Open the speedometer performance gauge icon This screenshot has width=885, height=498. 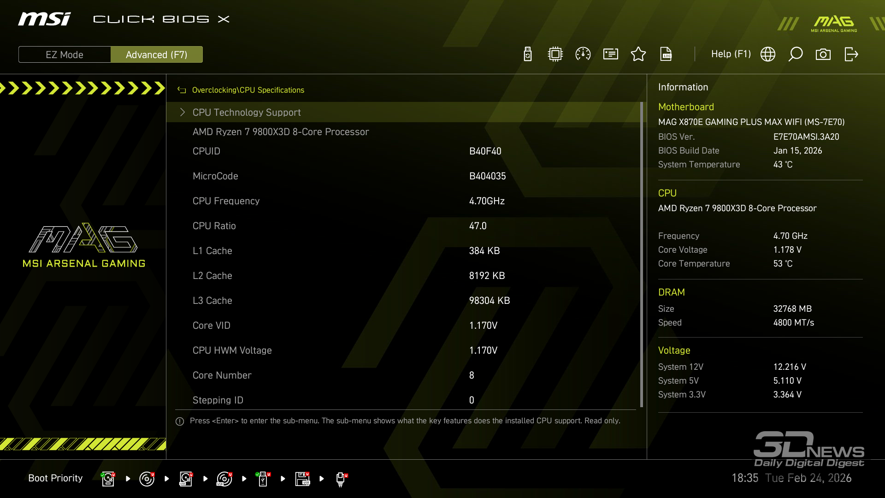583,54
